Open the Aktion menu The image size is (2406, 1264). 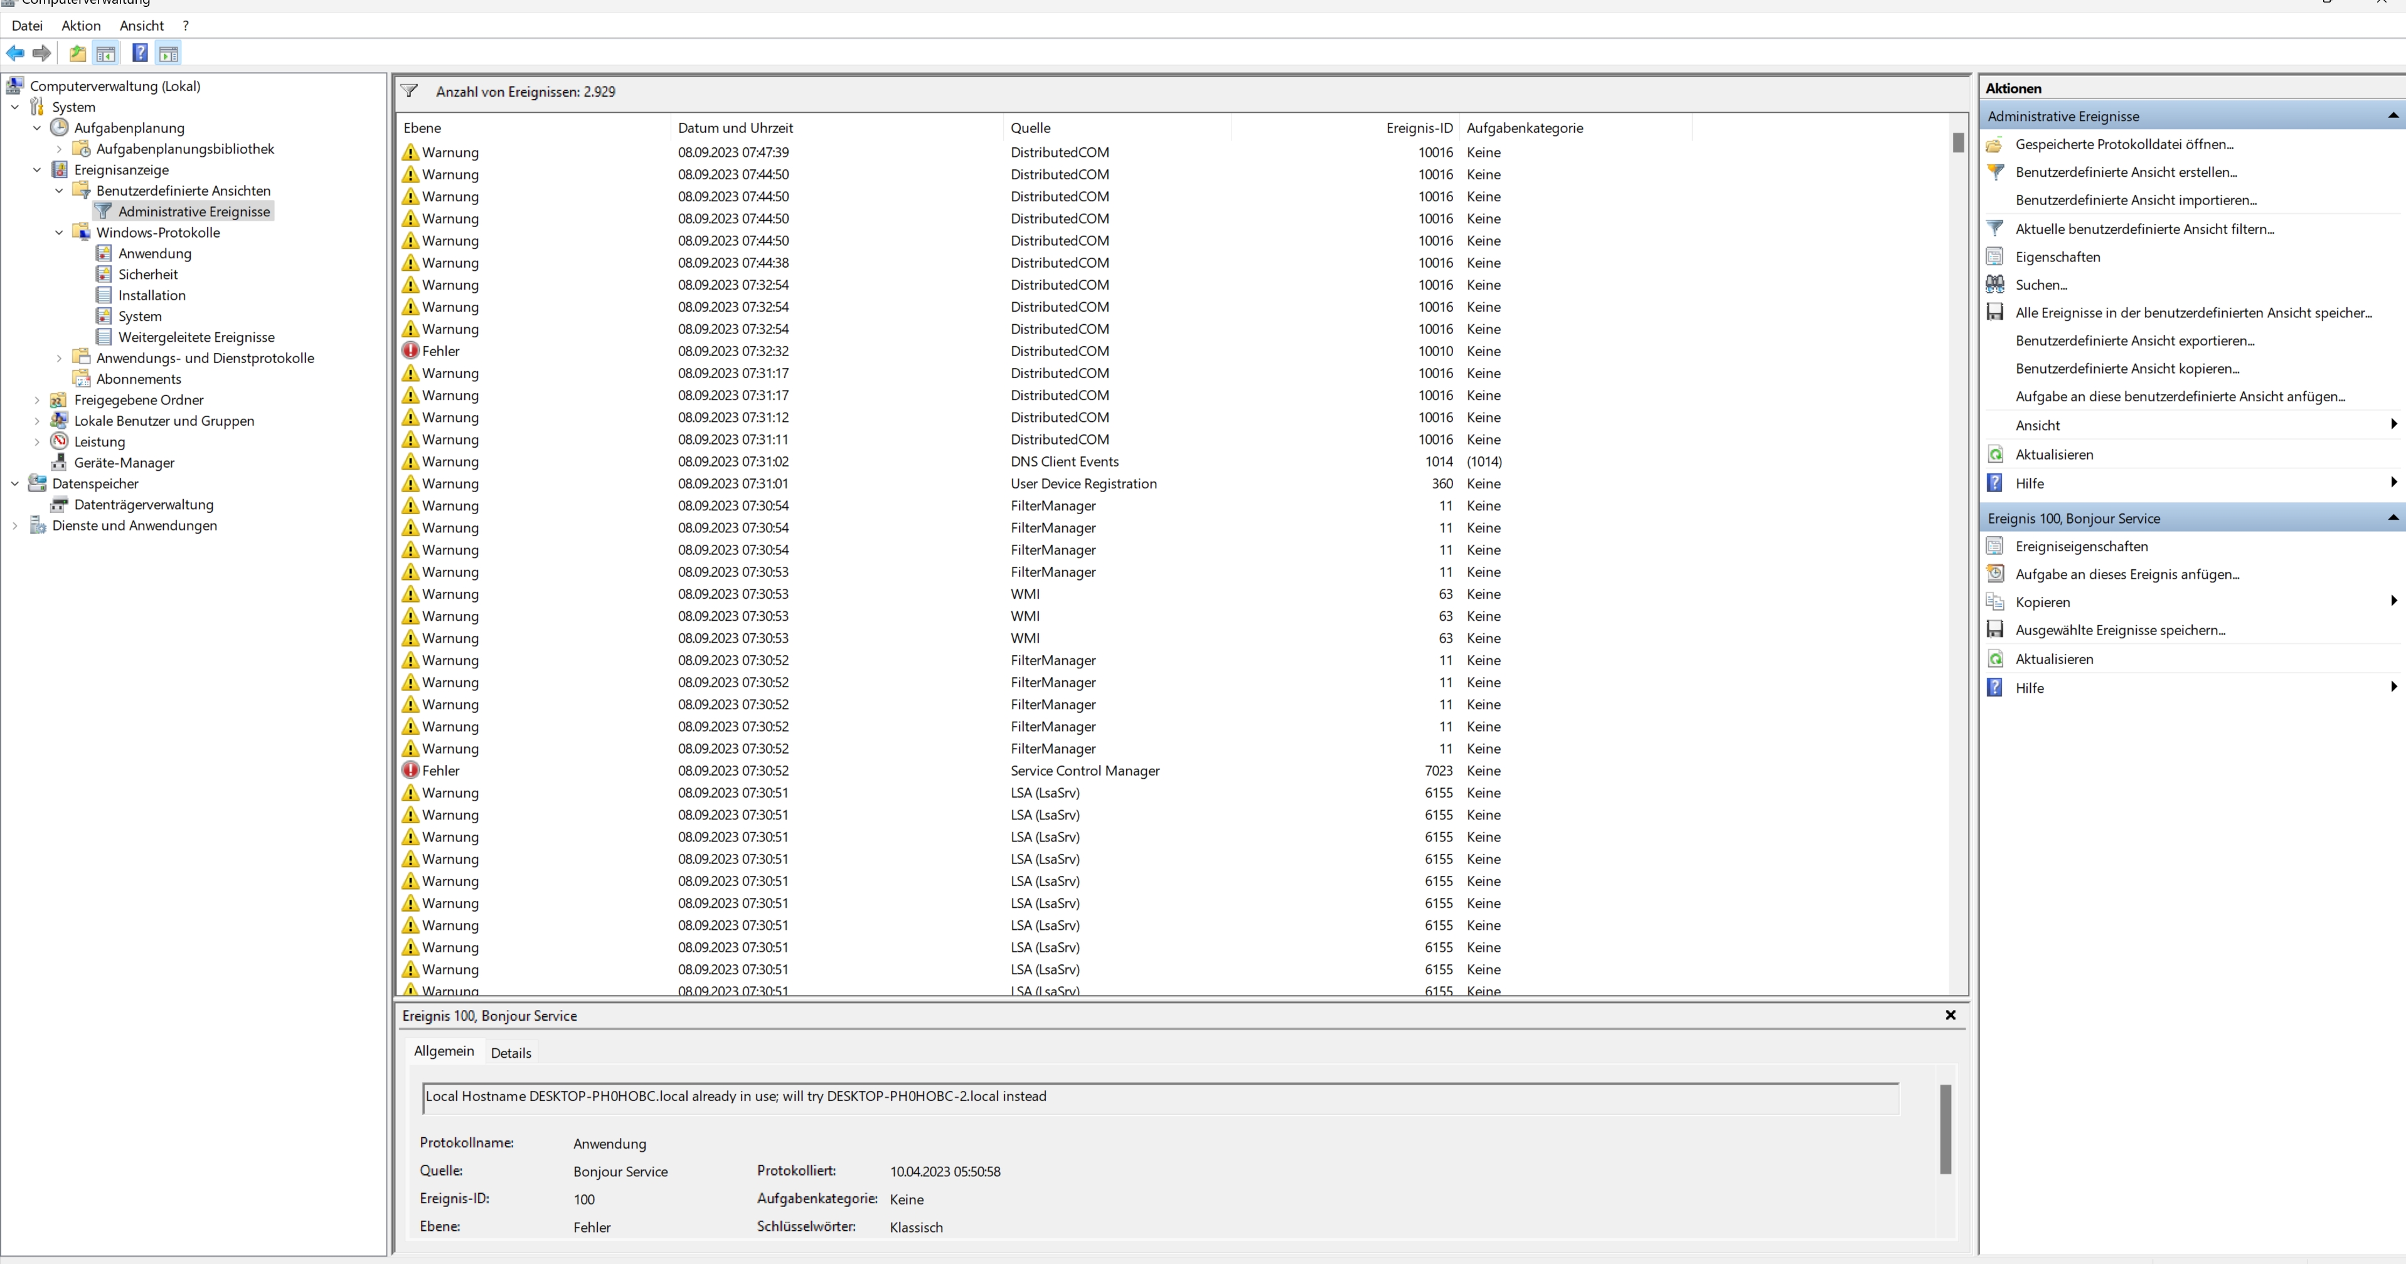coord(80,25)
